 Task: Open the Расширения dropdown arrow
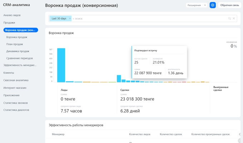tap(205, 5)
